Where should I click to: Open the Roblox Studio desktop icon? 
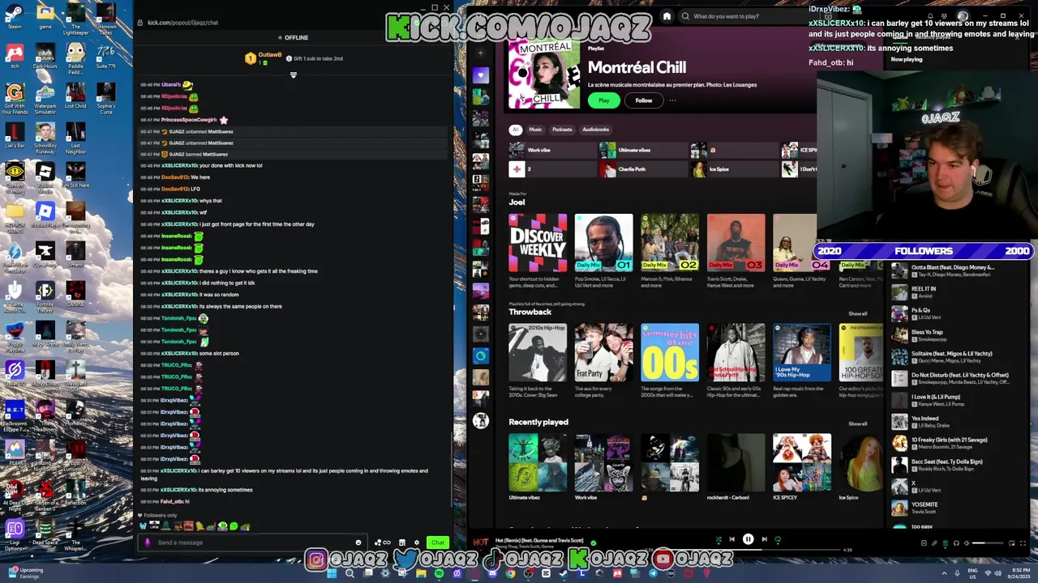45,177
